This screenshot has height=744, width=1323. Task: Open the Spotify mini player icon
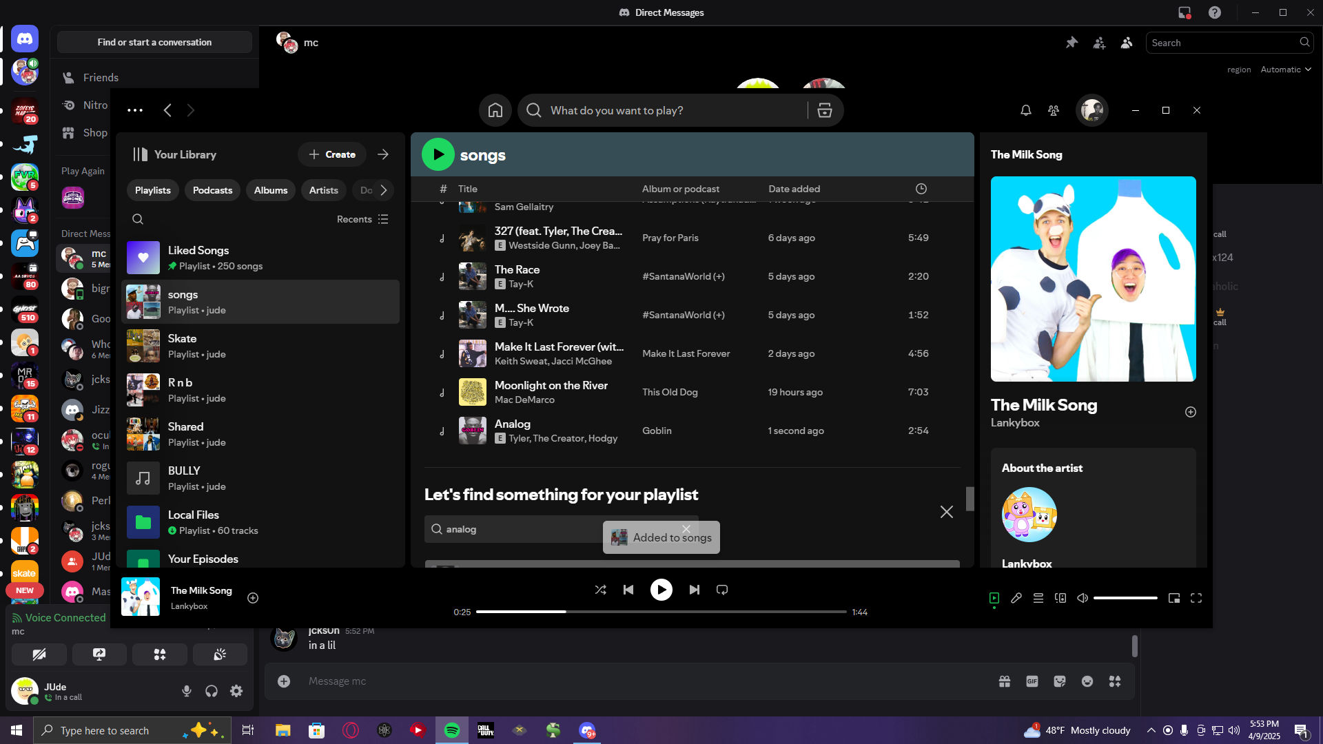pyautogui.click(x=1173, y=598)
